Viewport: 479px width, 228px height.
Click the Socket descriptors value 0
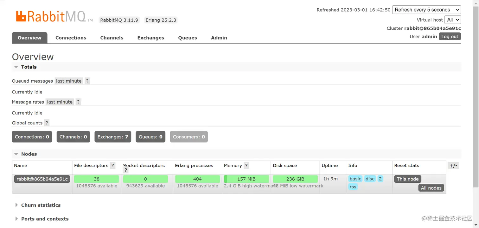(x=145, y=179)
